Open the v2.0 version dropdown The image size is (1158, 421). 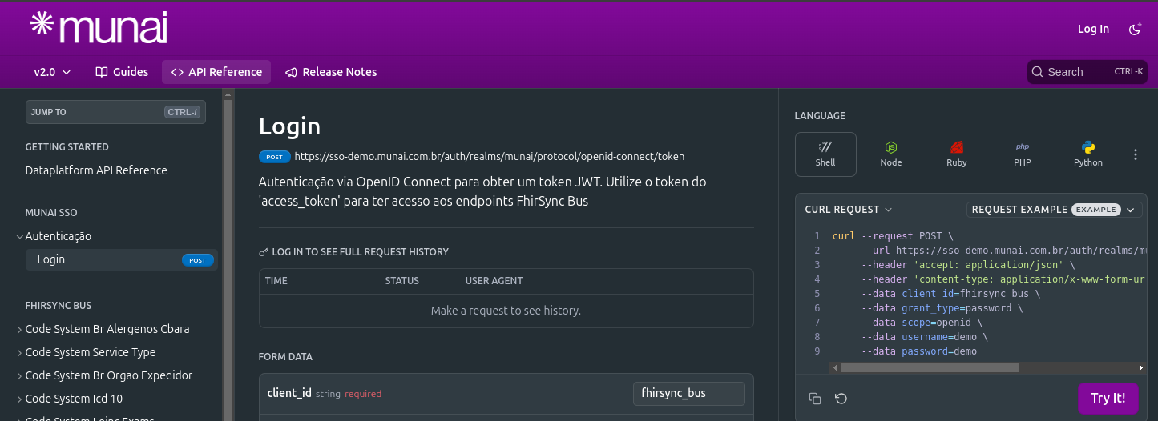[52, 72]
